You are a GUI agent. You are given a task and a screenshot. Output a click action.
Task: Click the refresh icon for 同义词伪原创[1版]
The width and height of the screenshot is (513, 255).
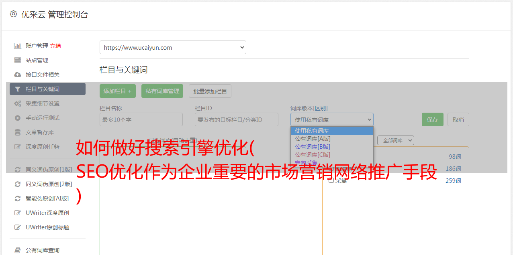click(17, 170)
